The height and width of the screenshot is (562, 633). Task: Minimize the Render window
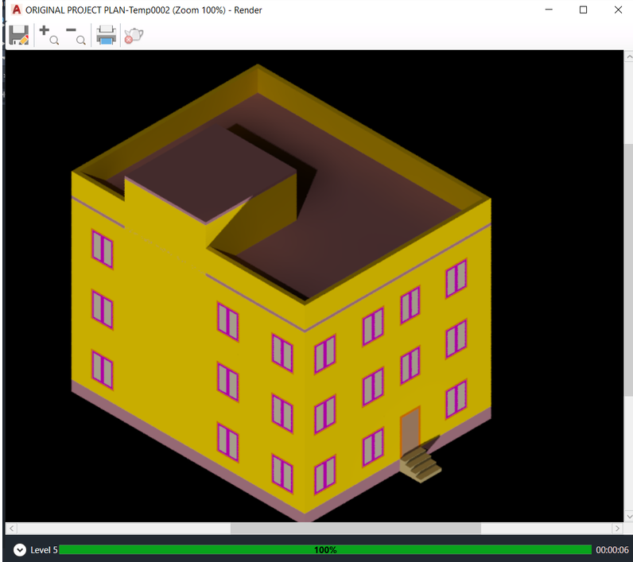click(x=549, y=10)
